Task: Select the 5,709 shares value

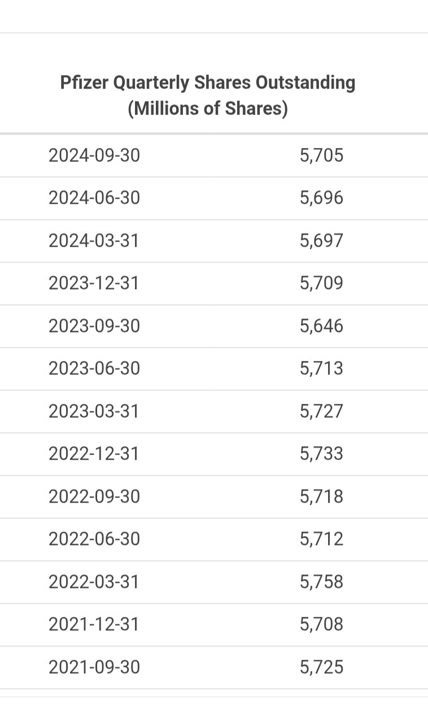Action: coord(321,283)
